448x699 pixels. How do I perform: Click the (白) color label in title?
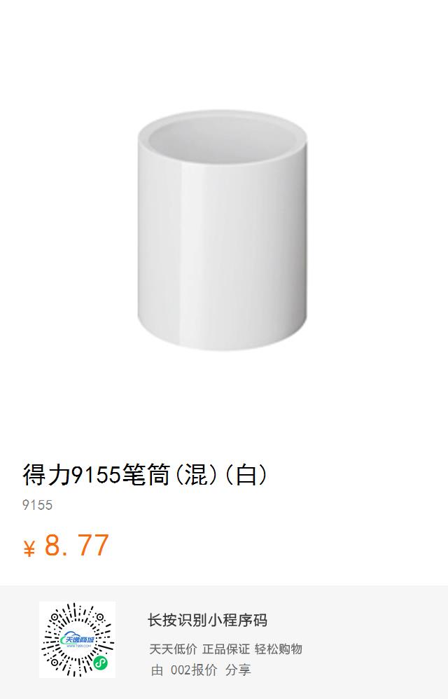coord(246,475)
